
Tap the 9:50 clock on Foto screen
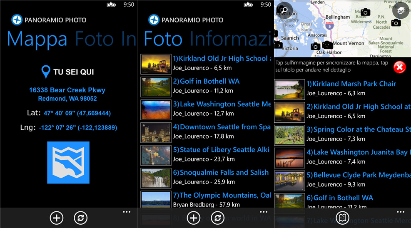click(x=266, y=5)
